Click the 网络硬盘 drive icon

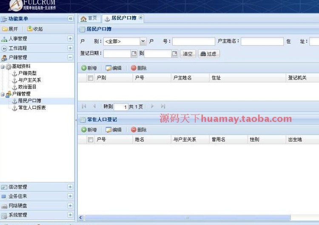click(4, 206)
